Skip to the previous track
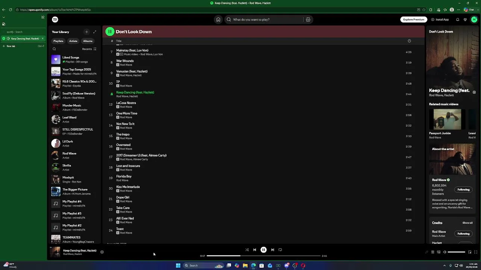This screenshot has height=270, width=481. tap(254, 250)
